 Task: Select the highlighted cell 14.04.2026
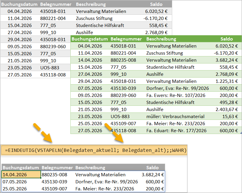click(21, 174)
